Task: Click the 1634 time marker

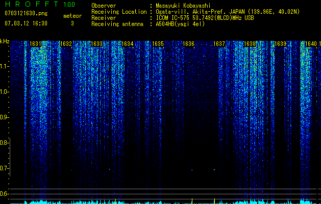Action: (128, 44)
